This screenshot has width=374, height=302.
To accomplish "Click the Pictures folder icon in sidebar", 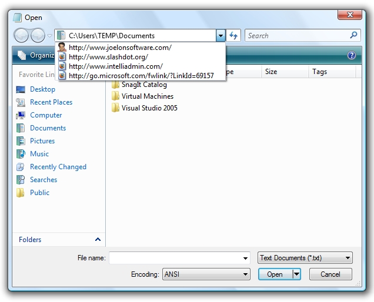I will tap(21, 141).
